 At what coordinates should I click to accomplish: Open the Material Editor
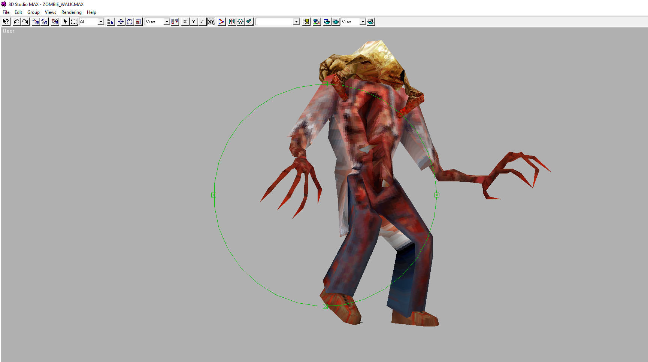[317, 21]
